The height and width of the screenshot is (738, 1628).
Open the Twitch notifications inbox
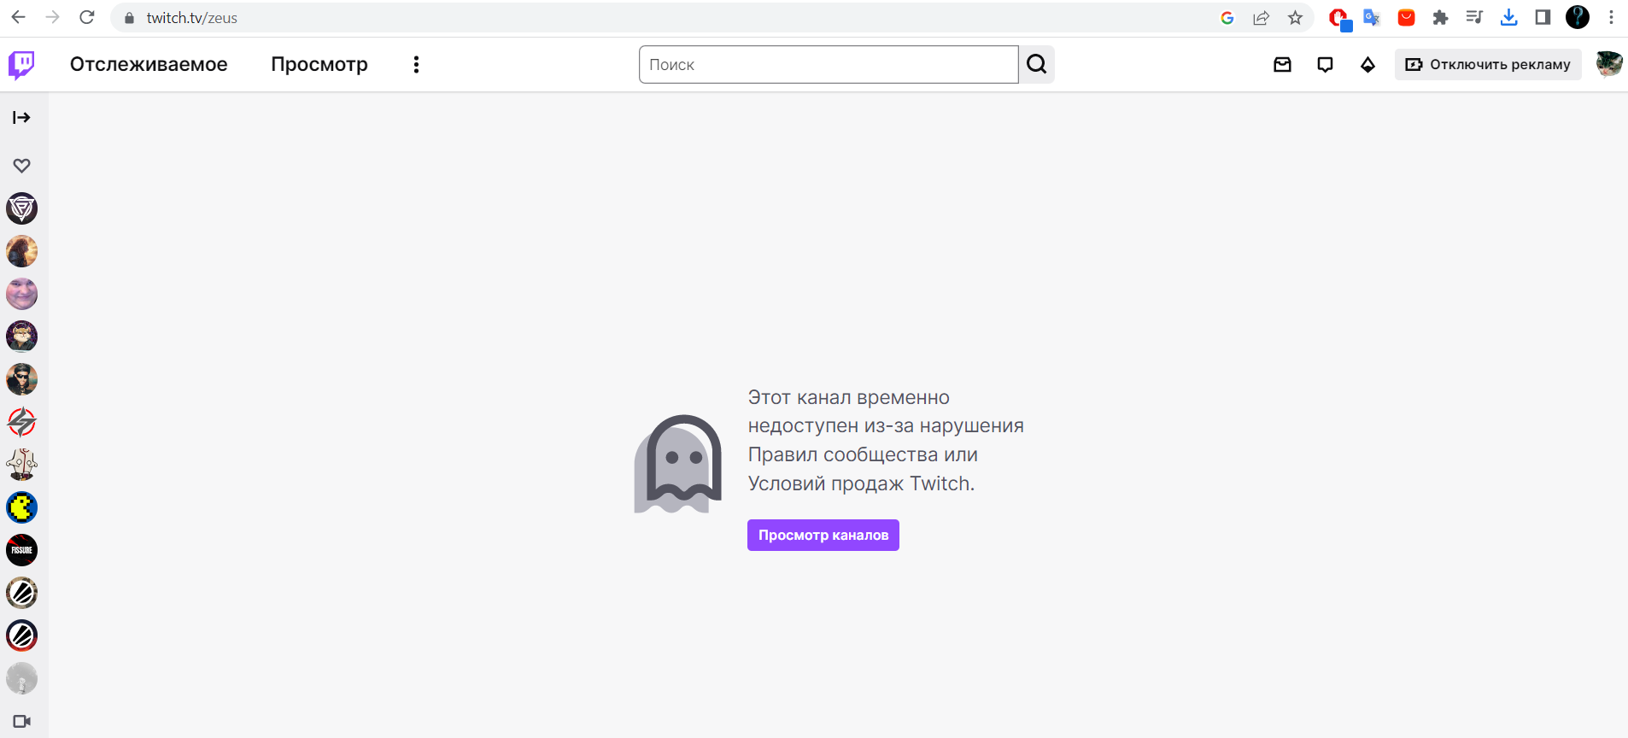(1282, 65)
